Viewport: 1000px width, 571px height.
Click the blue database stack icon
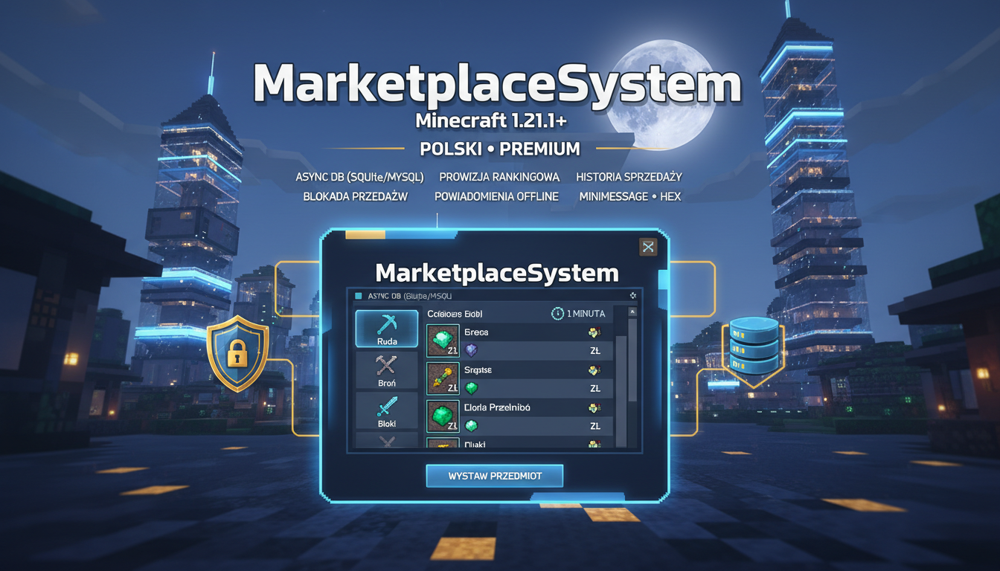pyautogui.click(x=754, y=346)
